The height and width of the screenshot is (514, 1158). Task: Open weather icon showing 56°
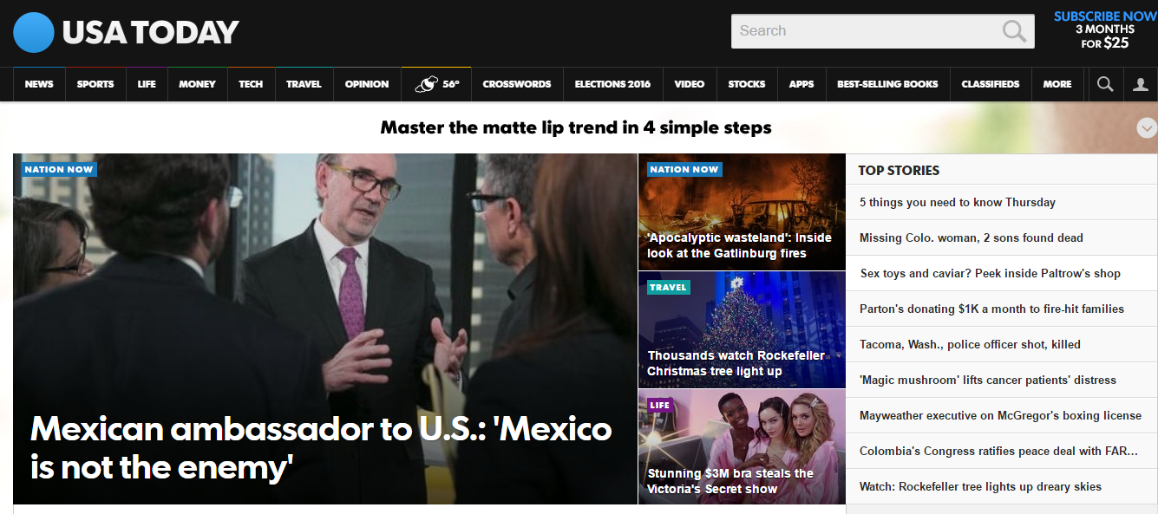coord(436,84)
